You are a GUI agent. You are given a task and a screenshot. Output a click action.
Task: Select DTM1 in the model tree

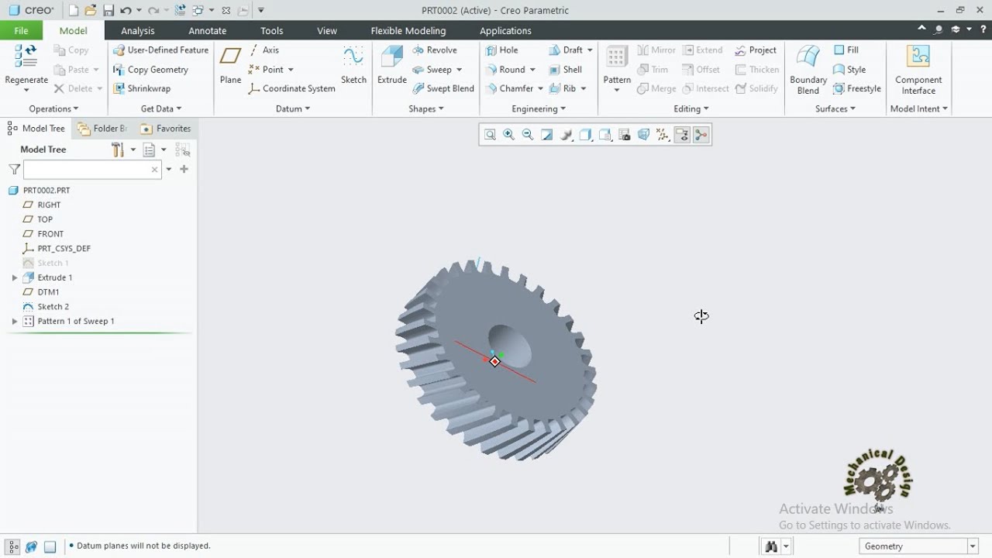pos(48,292)
